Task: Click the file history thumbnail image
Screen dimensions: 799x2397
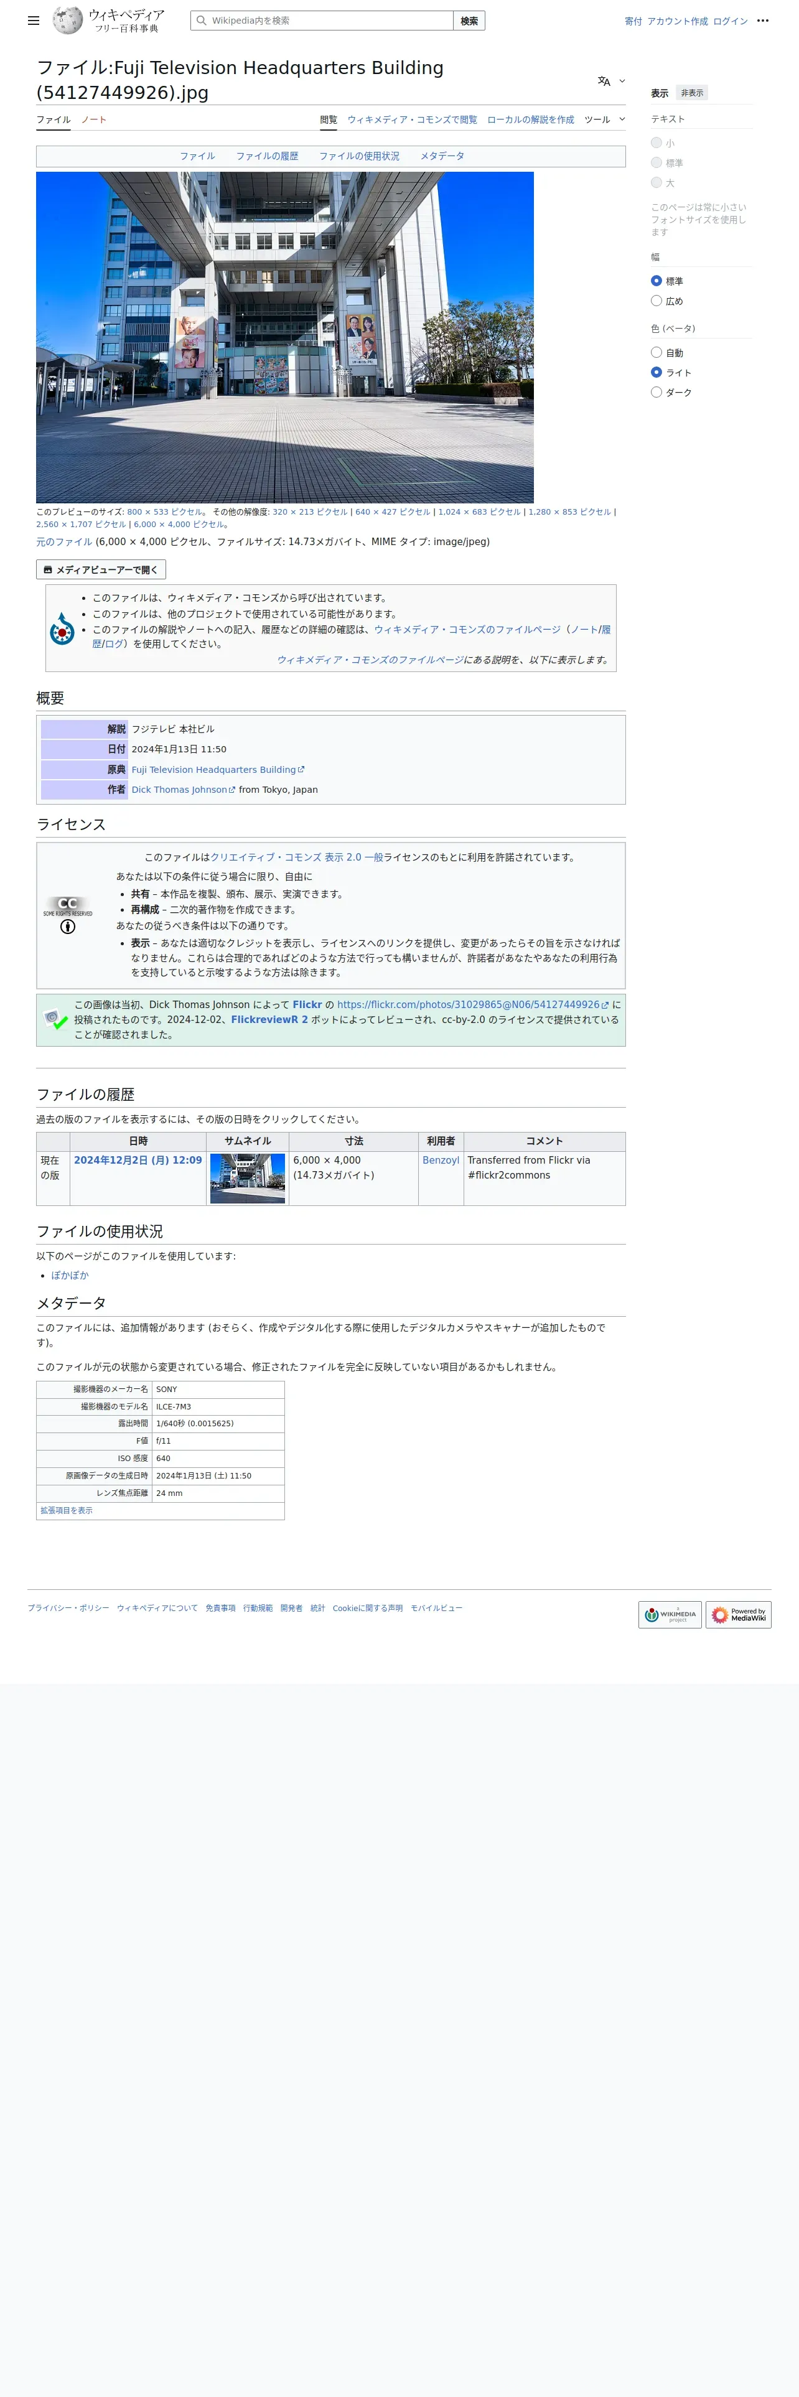Action: pos(248,1178)
